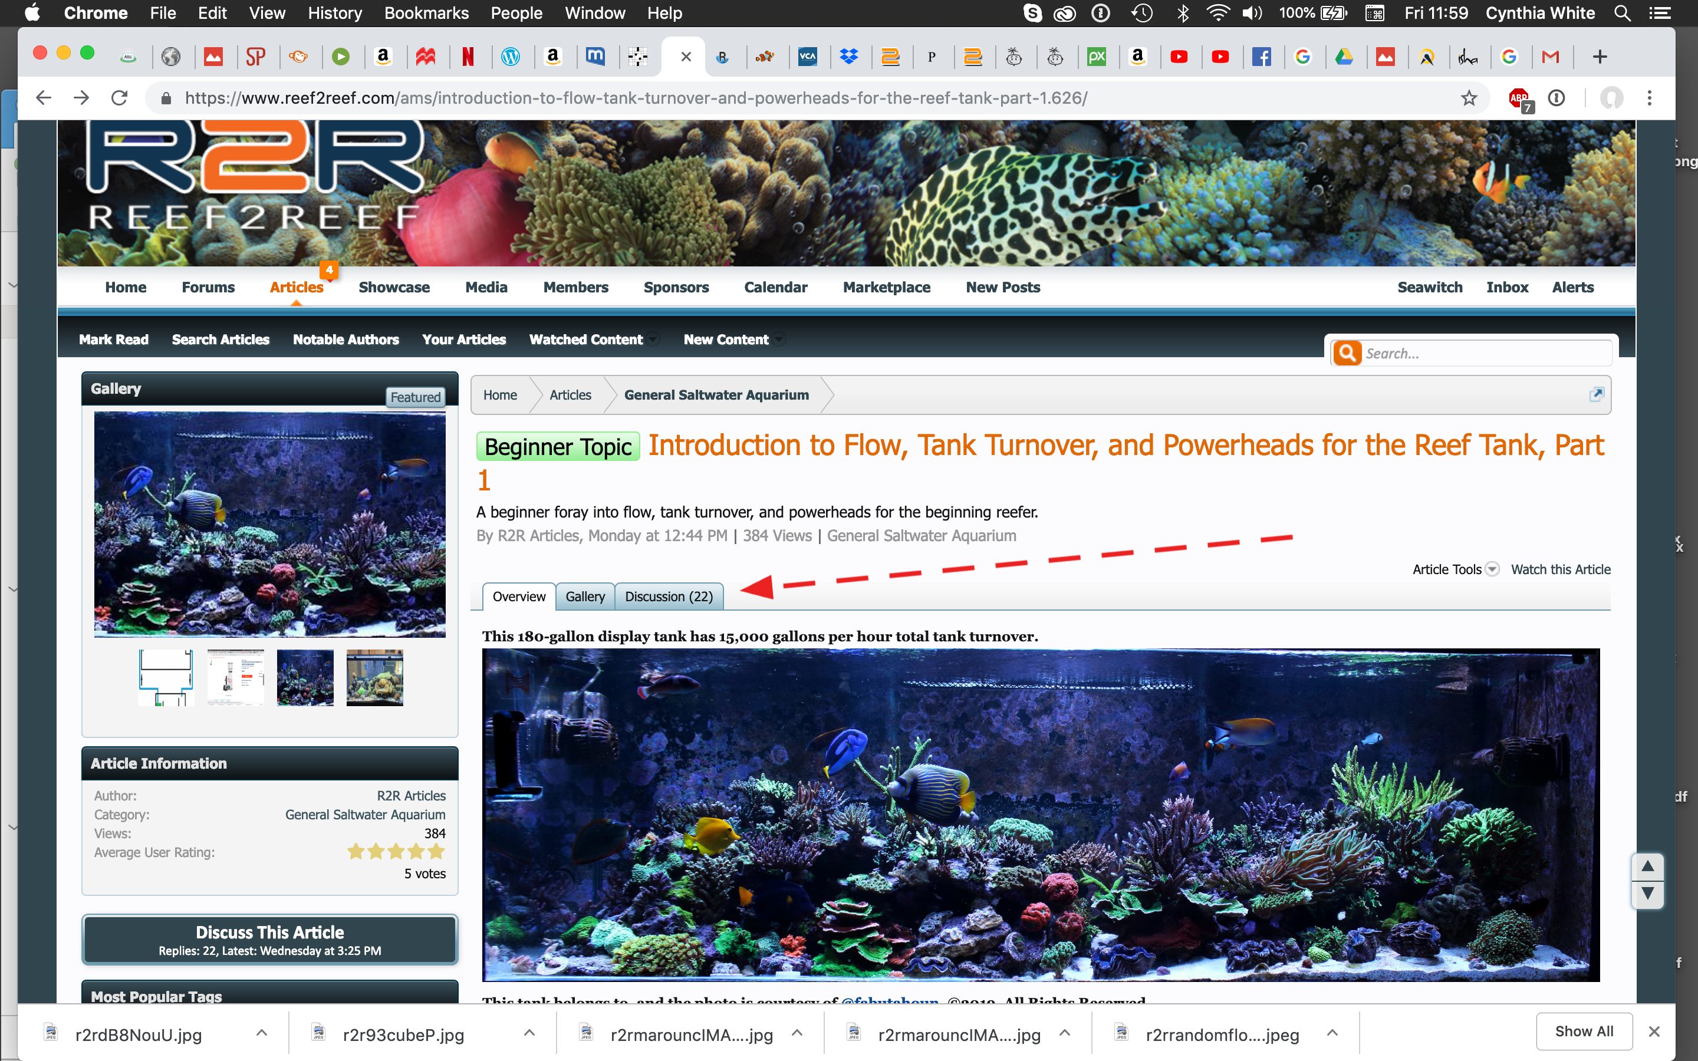Switch to the Google Drive tab
The image size is (1698, 1061).
[1344, 57]
